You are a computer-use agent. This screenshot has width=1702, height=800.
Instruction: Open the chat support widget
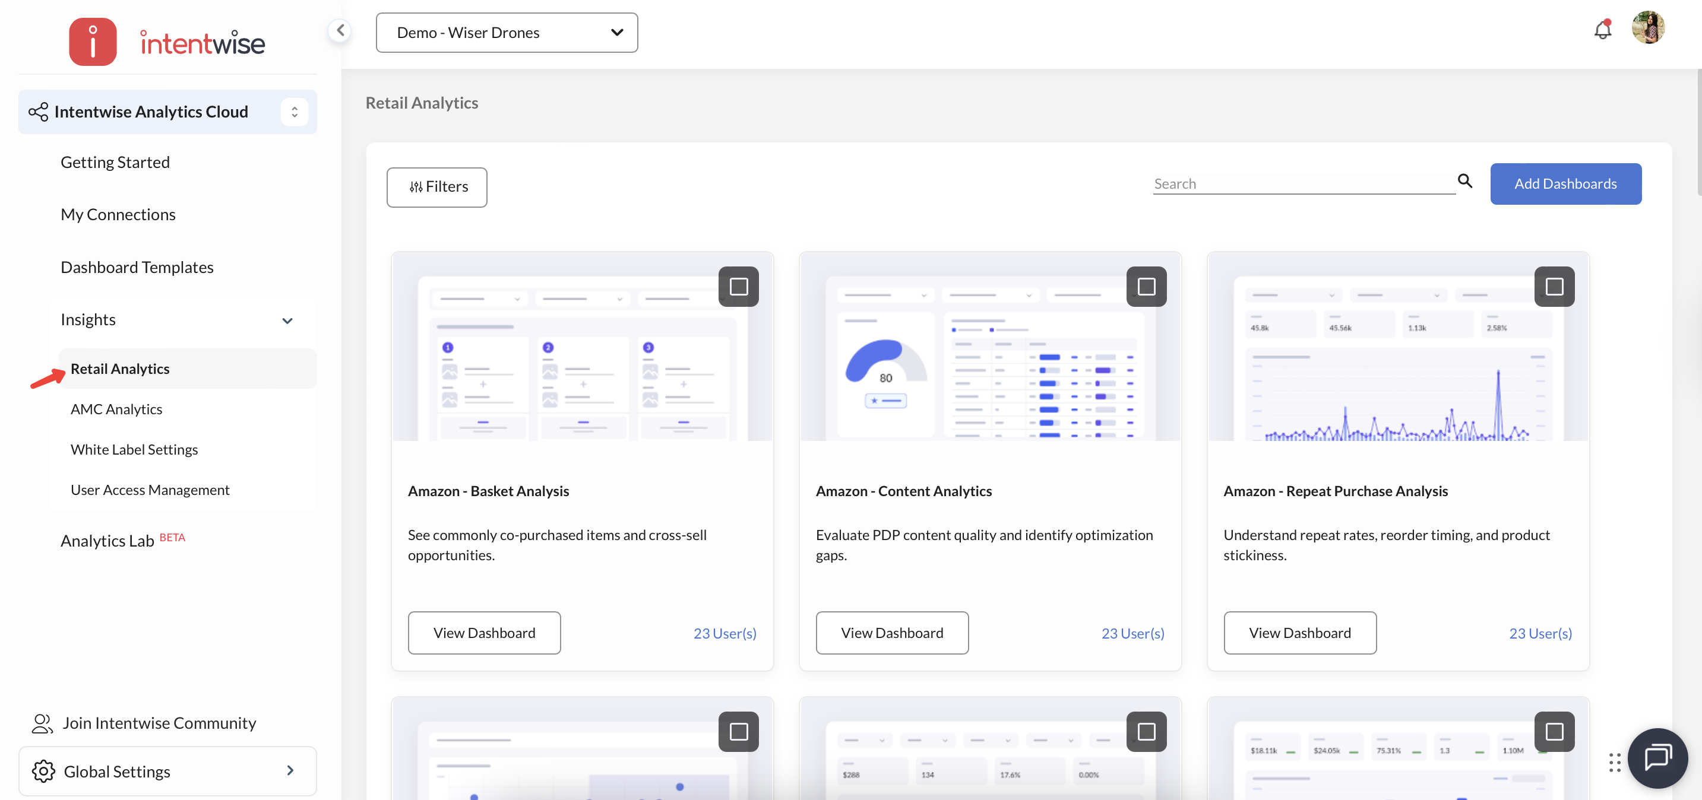coord(1657,758)
